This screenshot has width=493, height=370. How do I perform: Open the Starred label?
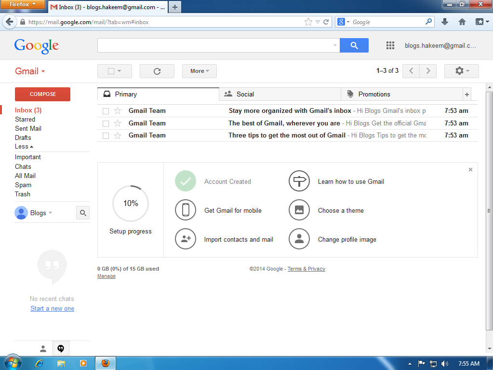pos(25,119)
